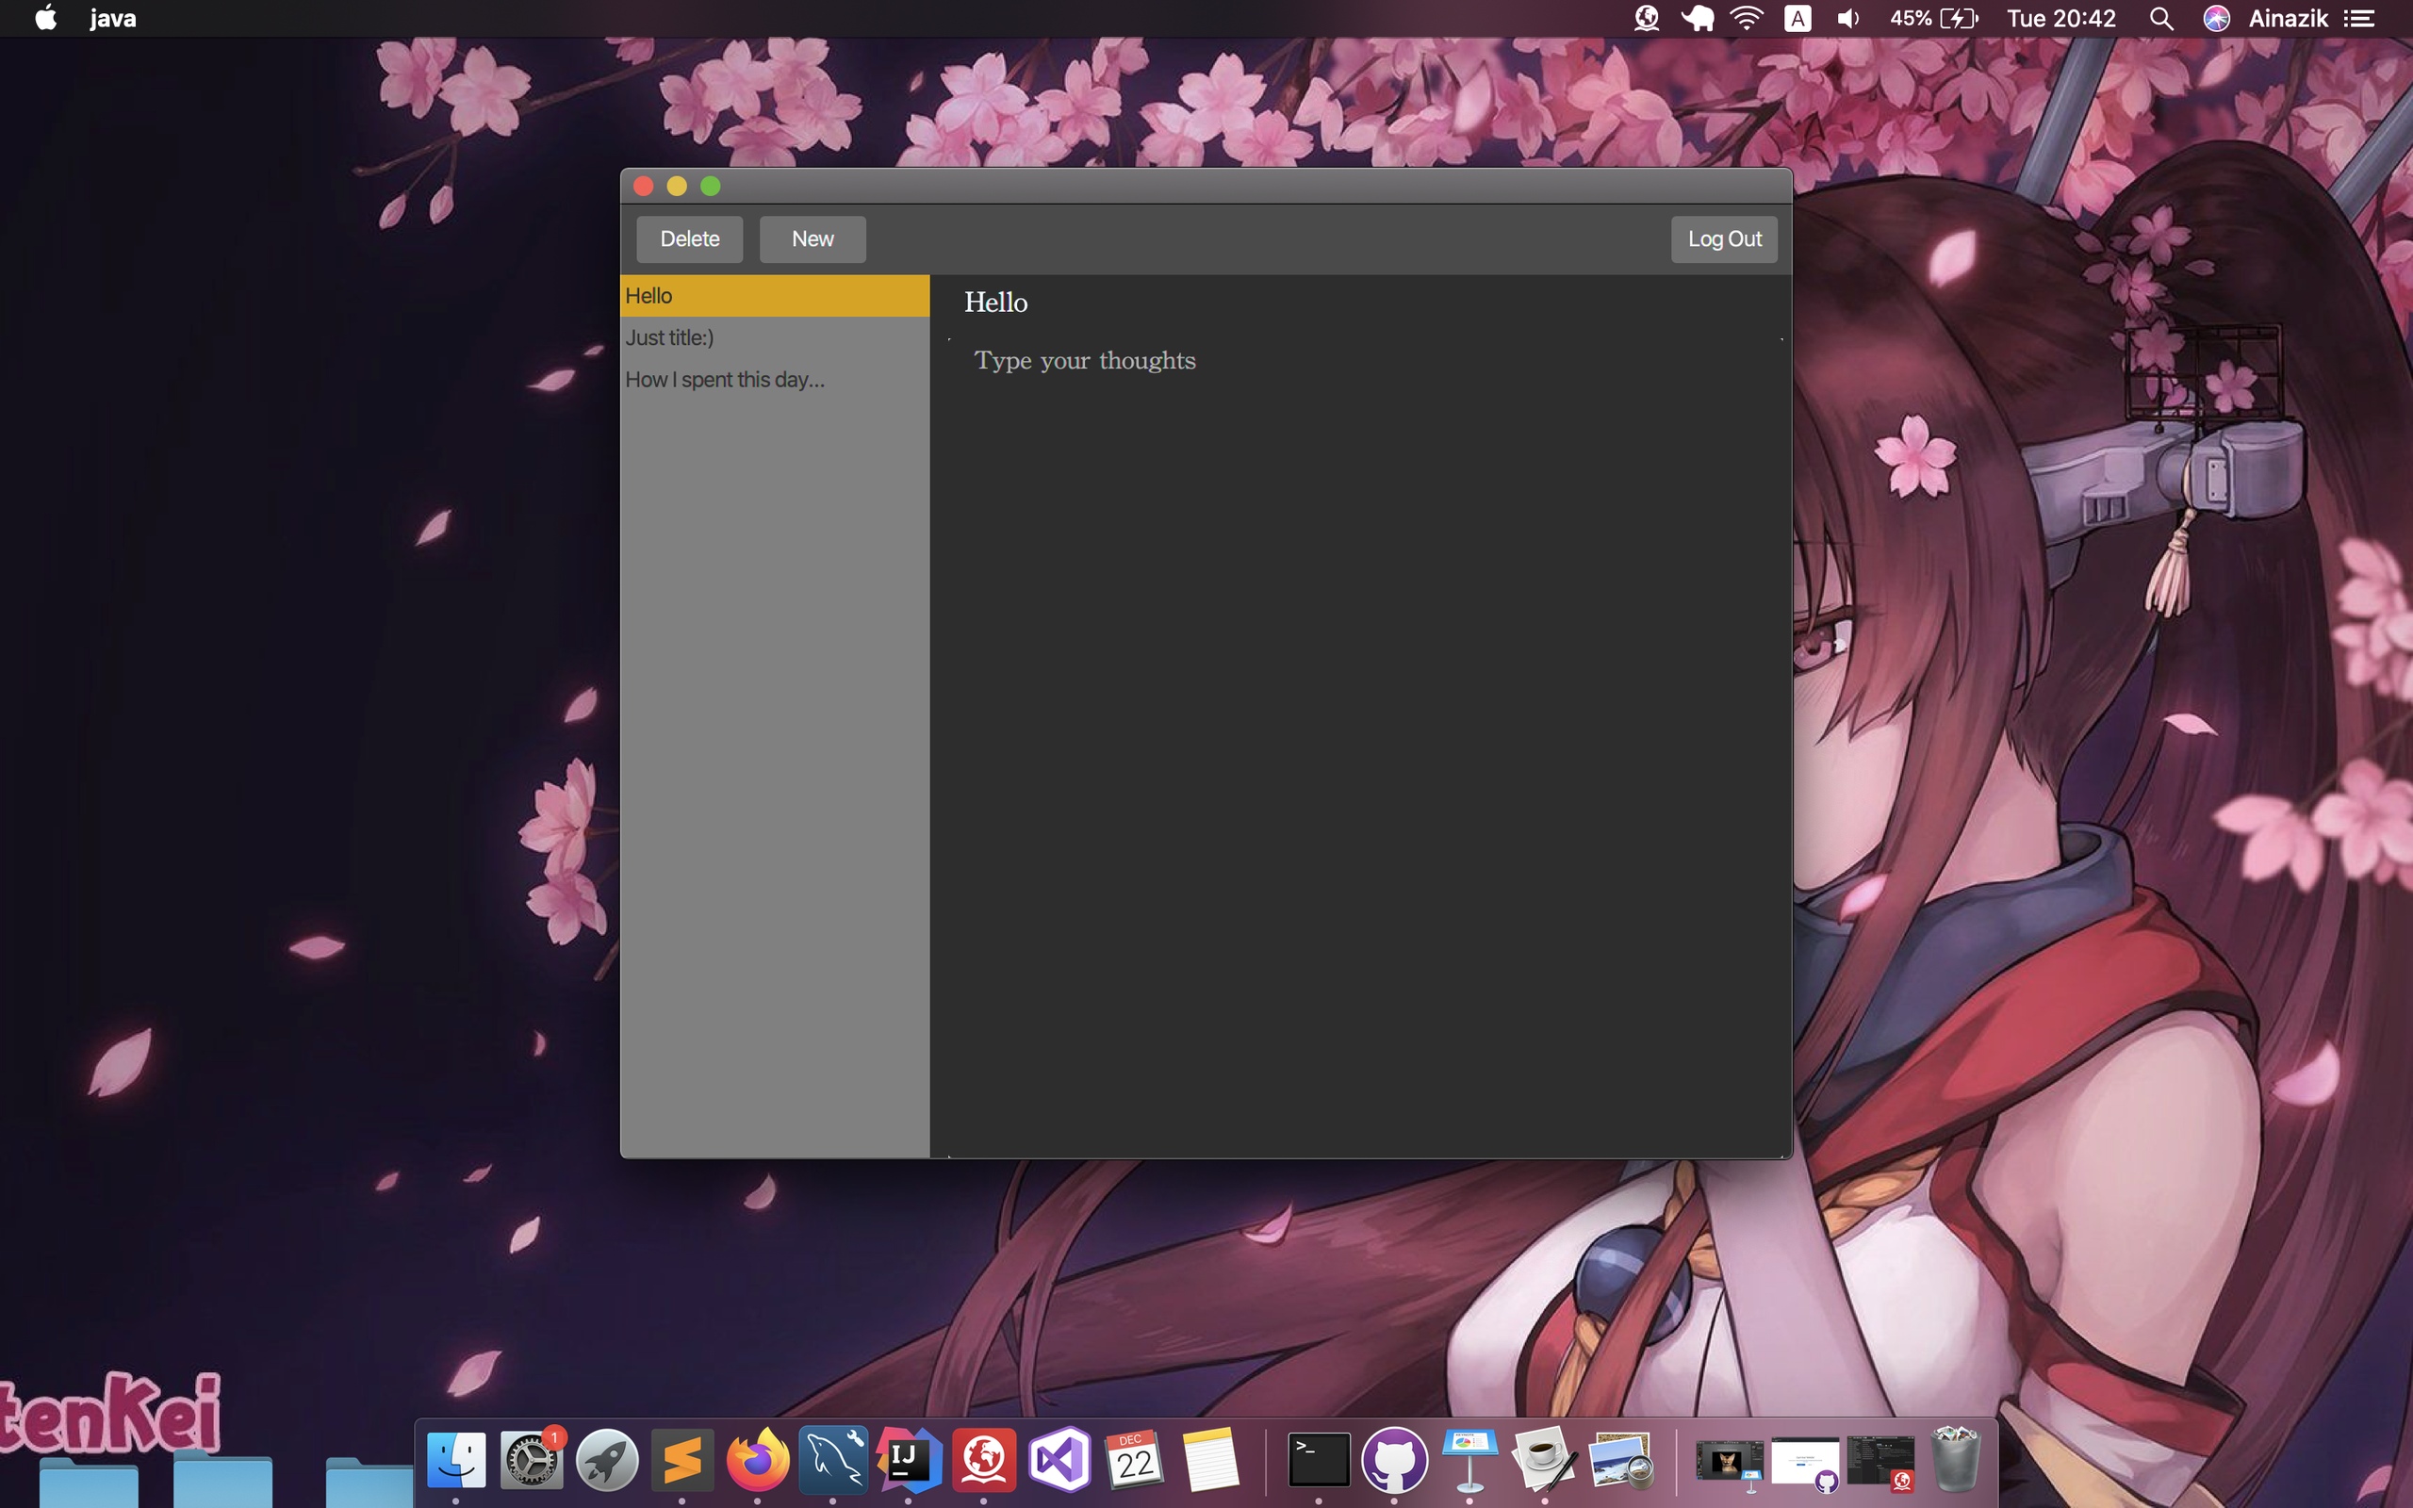The image size is (2413, 1508).
Task: Minimize the notes window with yellow button
Action: 677,187
